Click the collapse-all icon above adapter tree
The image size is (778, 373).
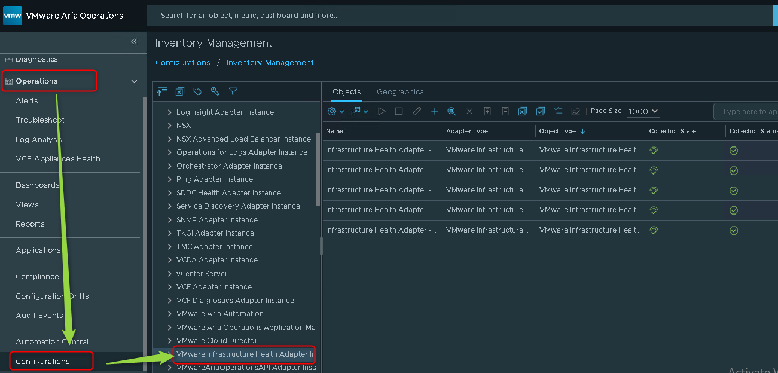coord(161,91)
